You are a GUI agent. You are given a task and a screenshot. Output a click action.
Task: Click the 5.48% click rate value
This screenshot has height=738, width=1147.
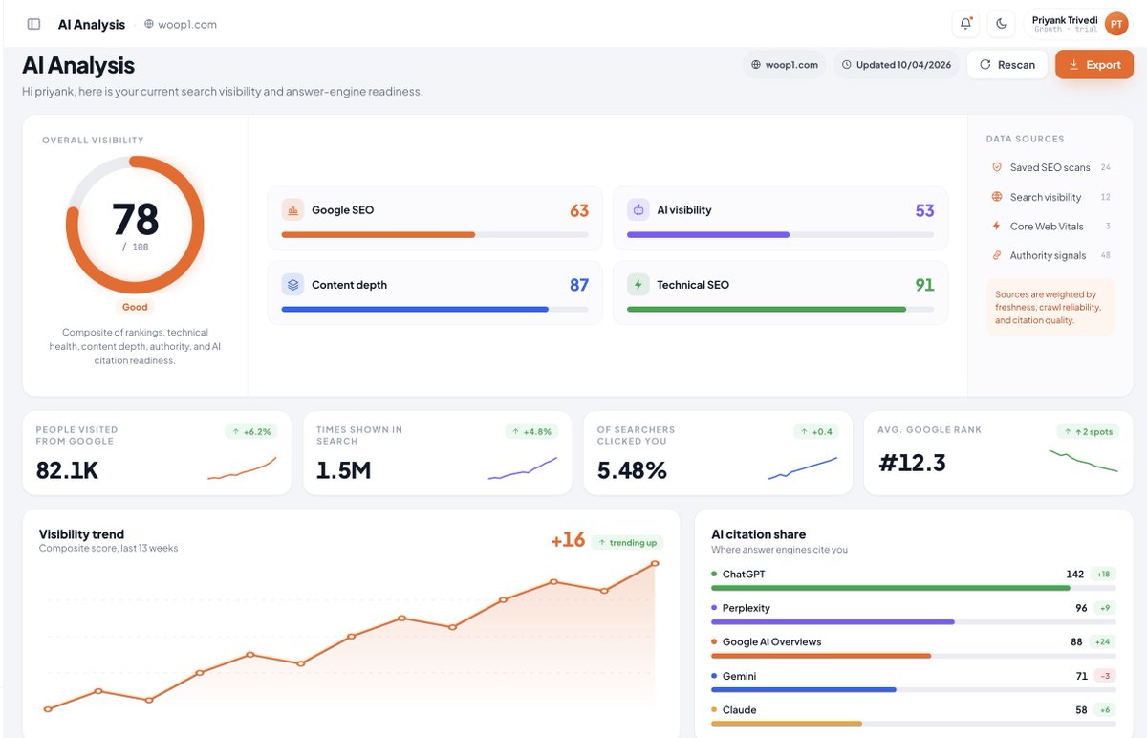point(632,470)
